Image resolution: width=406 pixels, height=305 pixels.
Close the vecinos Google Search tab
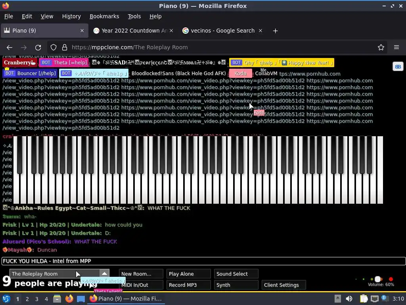click(260, 31)
